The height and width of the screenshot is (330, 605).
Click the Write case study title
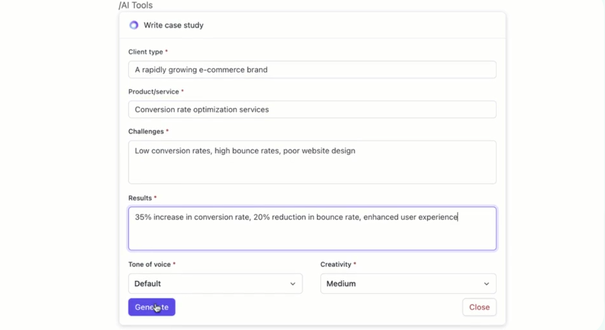click(174, 25)
